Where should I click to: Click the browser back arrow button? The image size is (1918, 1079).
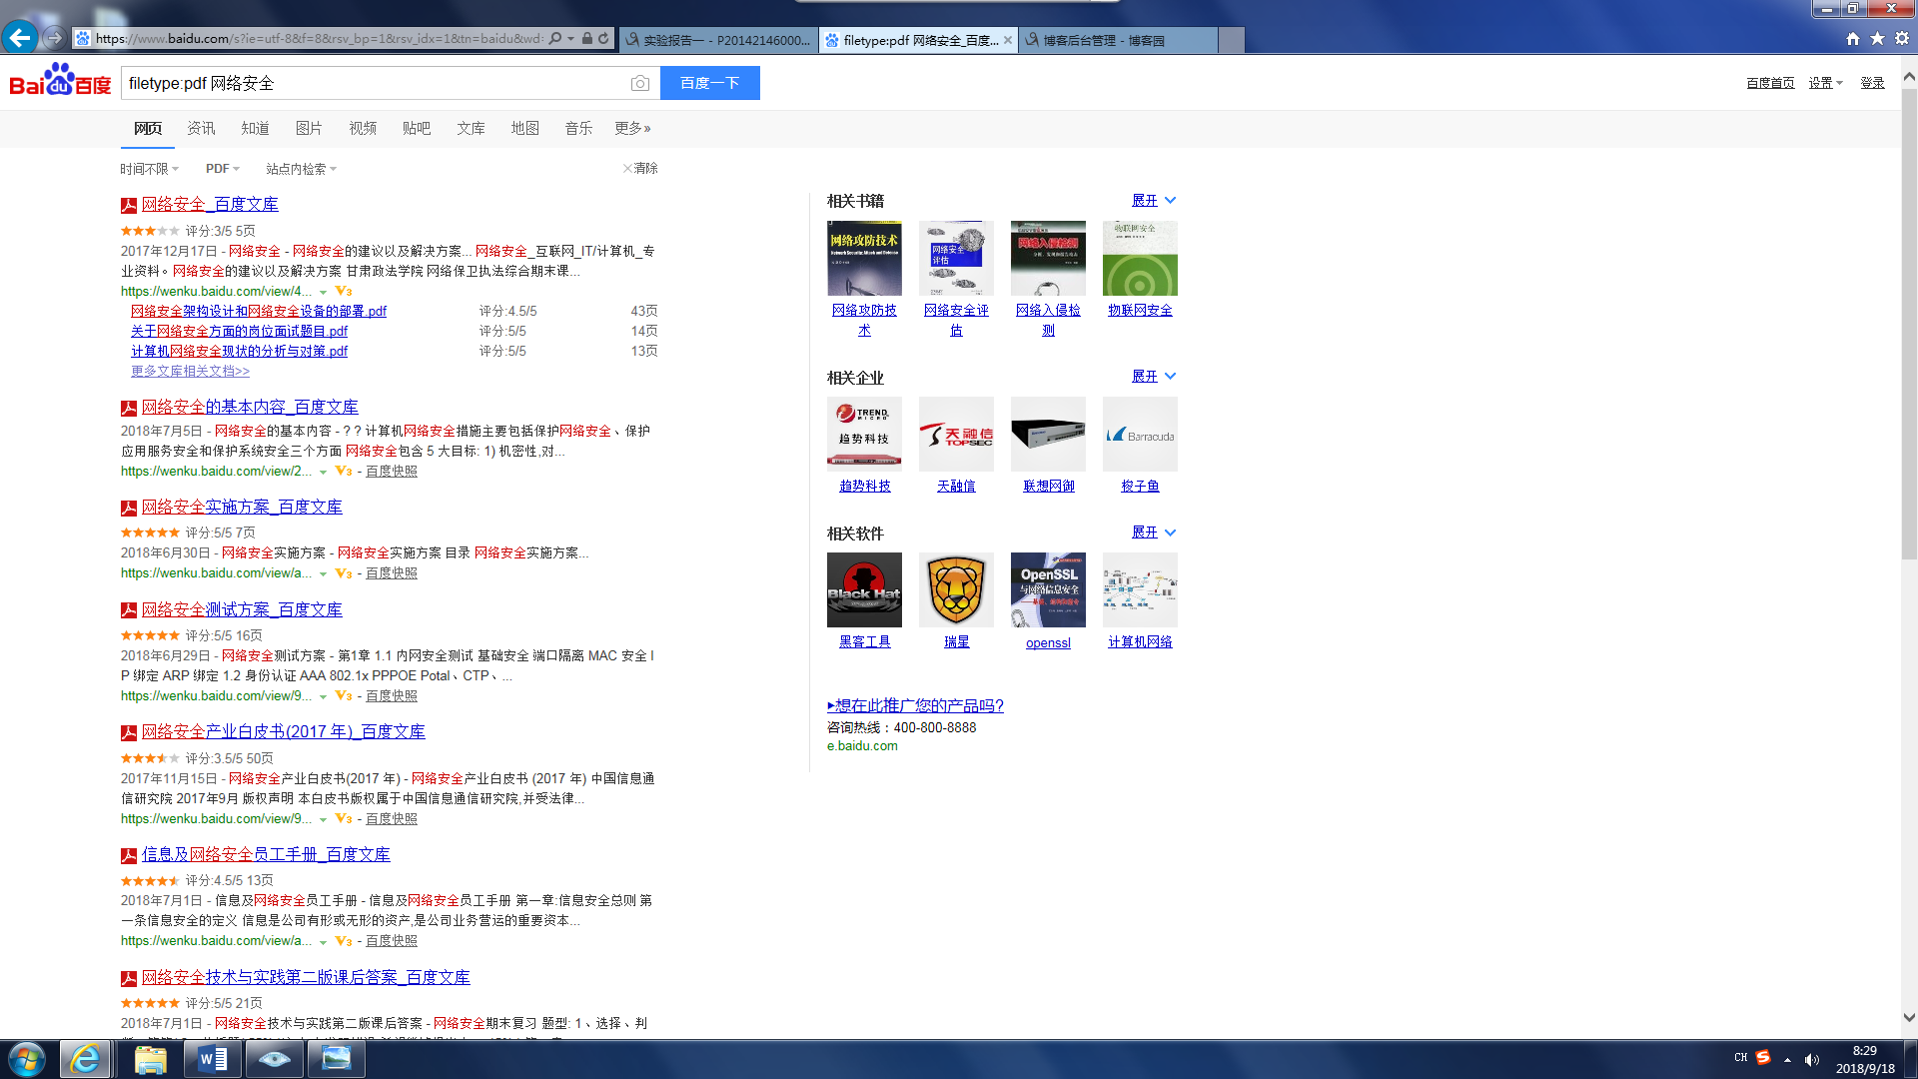point(20,38)
